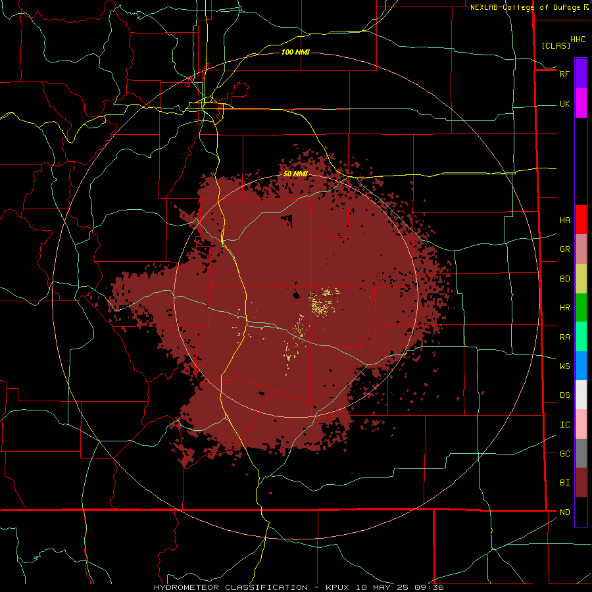592x592 pixels.
Task: Click the RA light green legend swatch
Action: tap(581, 337)
